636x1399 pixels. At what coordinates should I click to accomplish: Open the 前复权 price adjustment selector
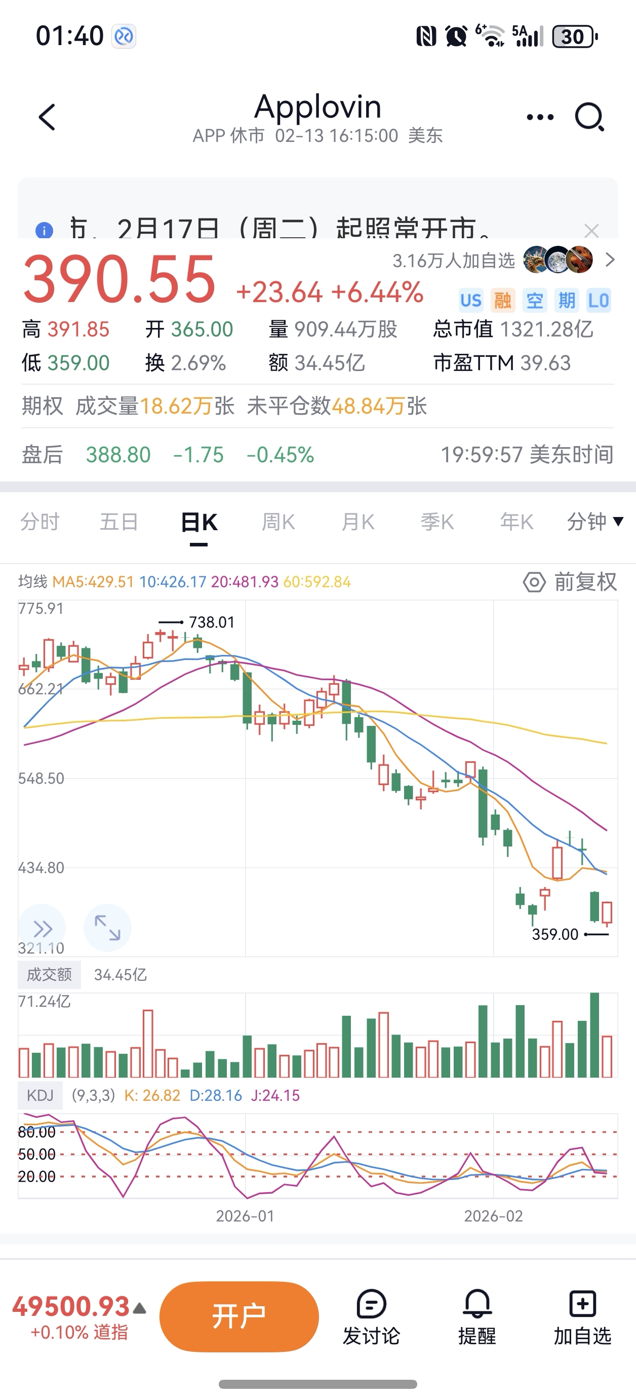[x=585, y=582]
